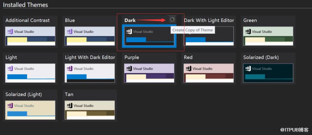Click the Visual Studio logo in Light With Dark Editor preview
Image resolution: width=312 pixels, height=135 pixels.
69,68
